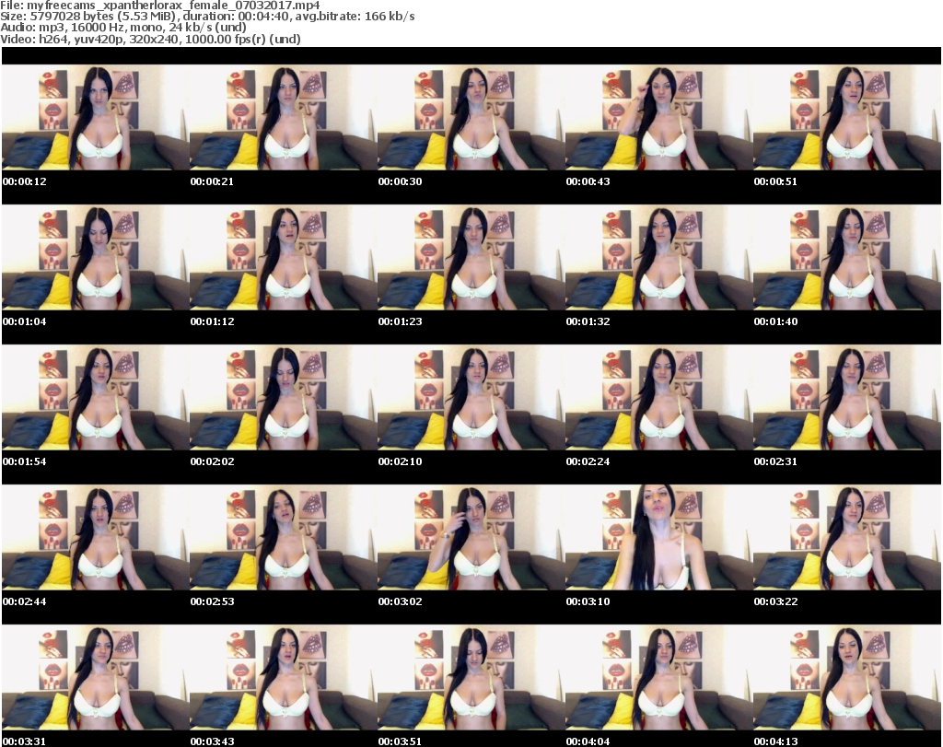Click the 00:02:31 timestamp label

pyautogui.click(x=775, y=461)
